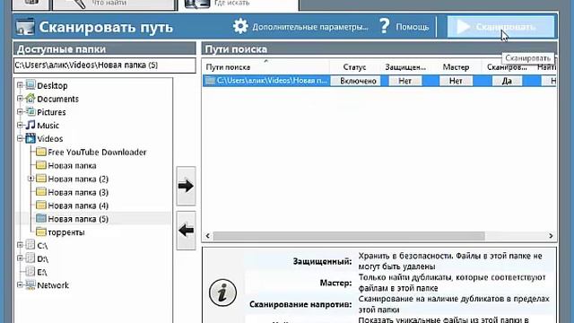Click the Сканировать путь header icon
The width and height of the screenshot is (574, 323).
[25, 28]
